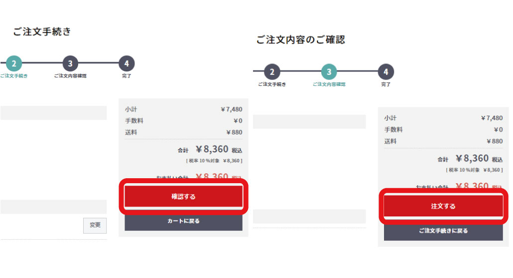Click the カートに戻る button
The image size is (513, 278).
point(183,221)
